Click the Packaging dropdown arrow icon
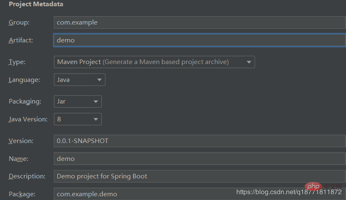 95,101
